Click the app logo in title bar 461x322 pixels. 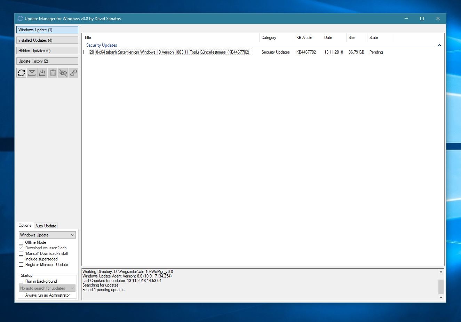point(20,18)
